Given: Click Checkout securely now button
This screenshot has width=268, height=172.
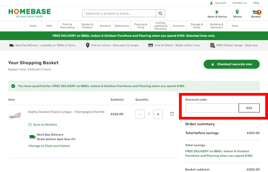Looking at the screenshot, I should point(232,64).
